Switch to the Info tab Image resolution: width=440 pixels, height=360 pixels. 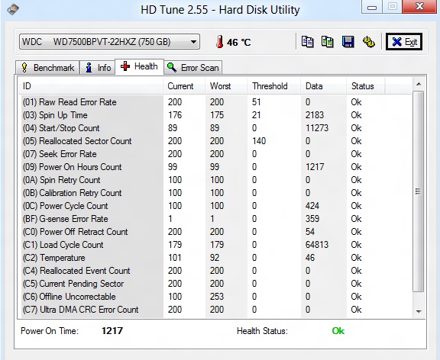98,68
